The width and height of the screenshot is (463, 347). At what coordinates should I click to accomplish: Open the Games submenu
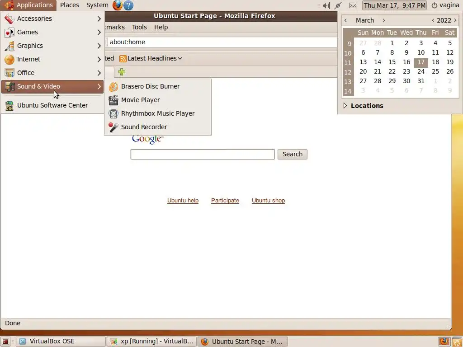pos(52,32)
